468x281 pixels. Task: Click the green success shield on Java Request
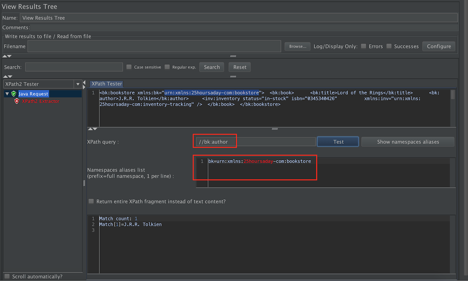14,94
